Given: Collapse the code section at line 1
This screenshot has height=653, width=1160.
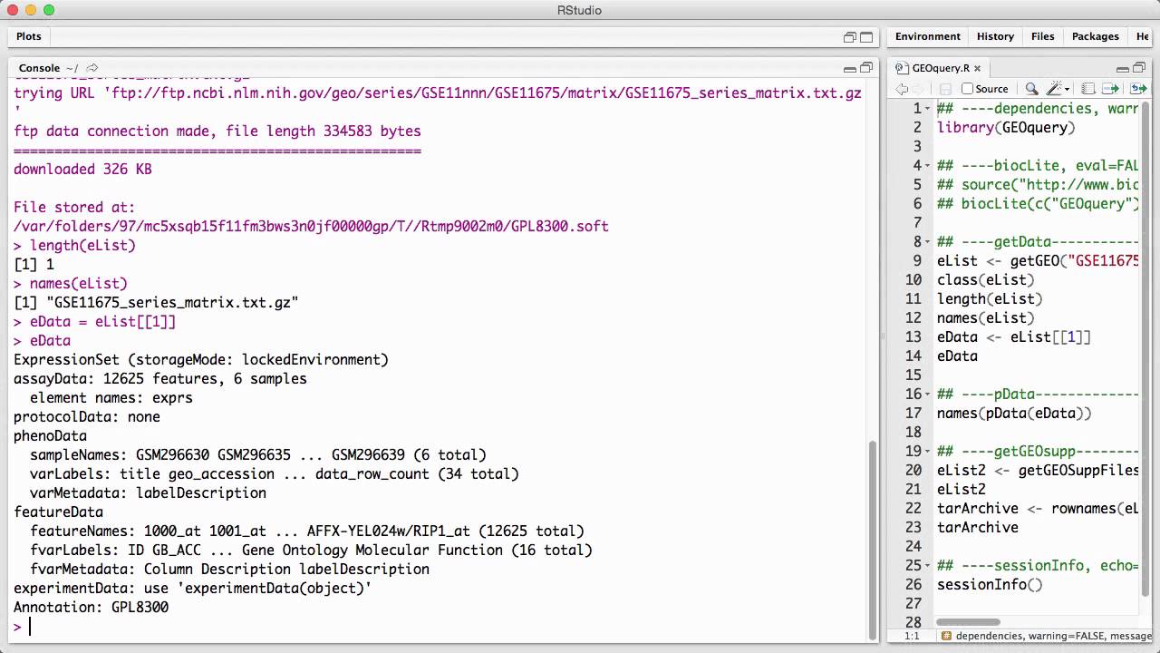Looking at the screenshot, I should click(929, 109).
